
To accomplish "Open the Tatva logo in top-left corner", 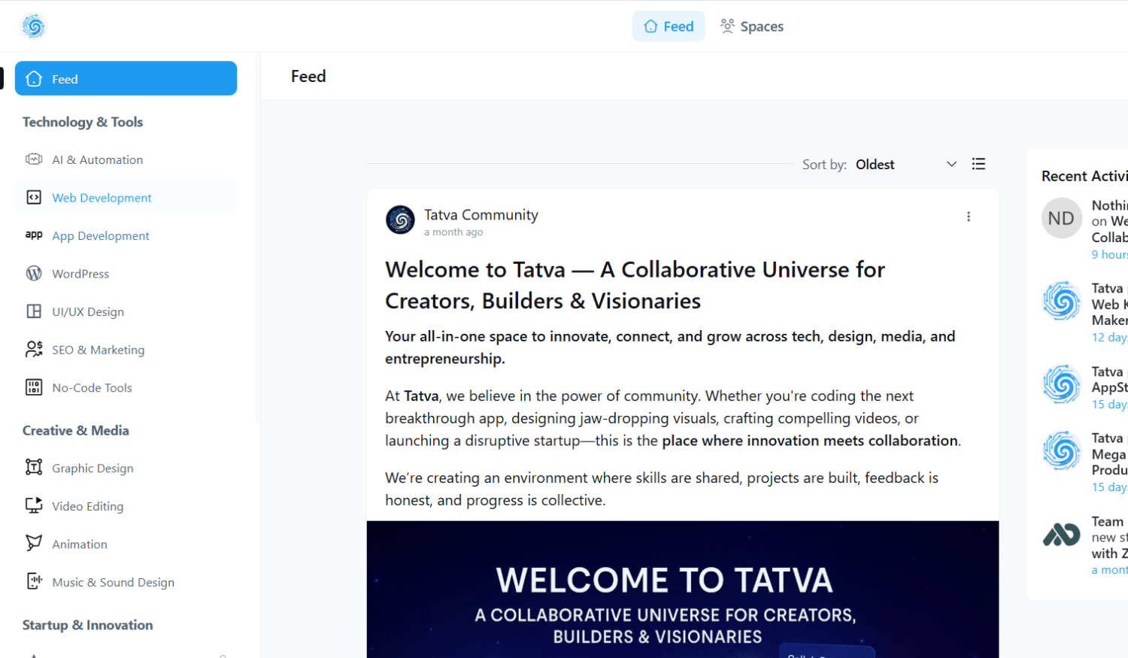I will (33, 26).
